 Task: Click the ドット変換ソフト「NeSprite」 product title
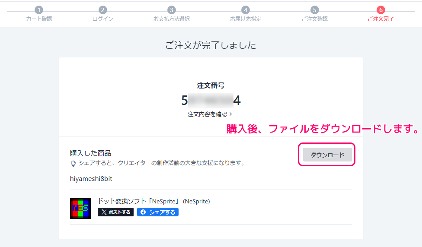click(153, 201)
